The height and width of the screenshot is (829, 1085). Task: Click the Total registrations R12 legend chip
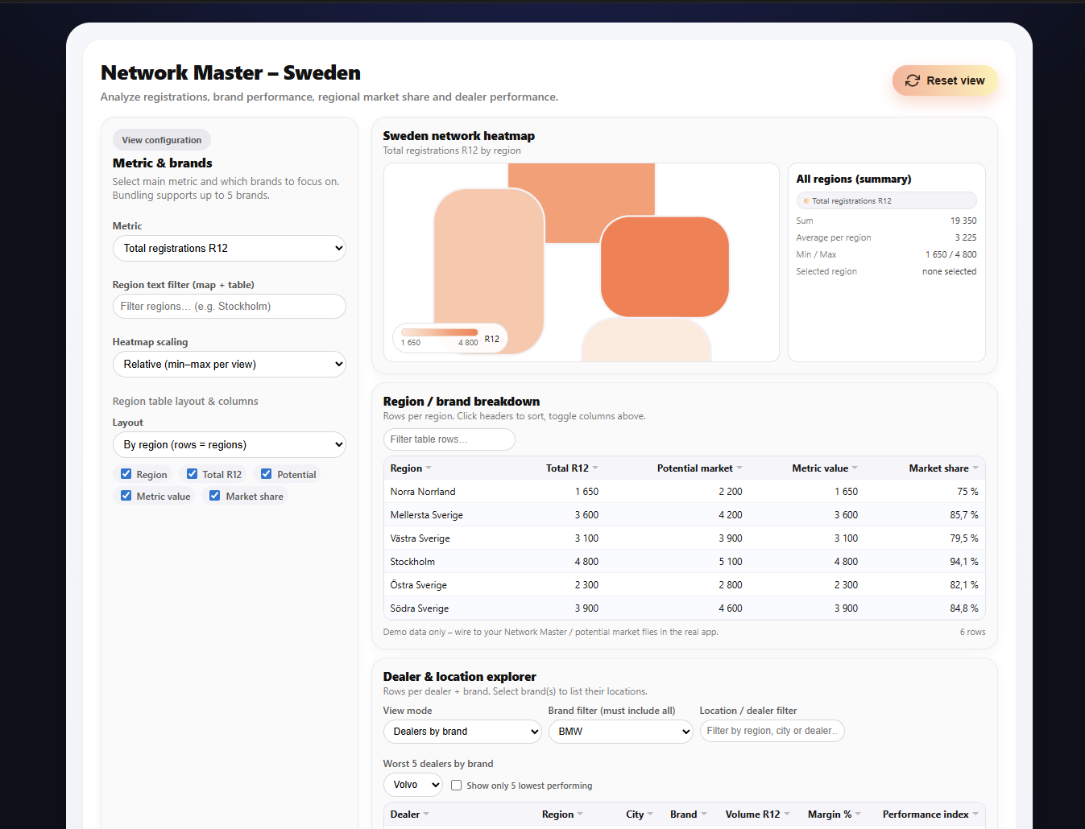[x=886, y=200]
